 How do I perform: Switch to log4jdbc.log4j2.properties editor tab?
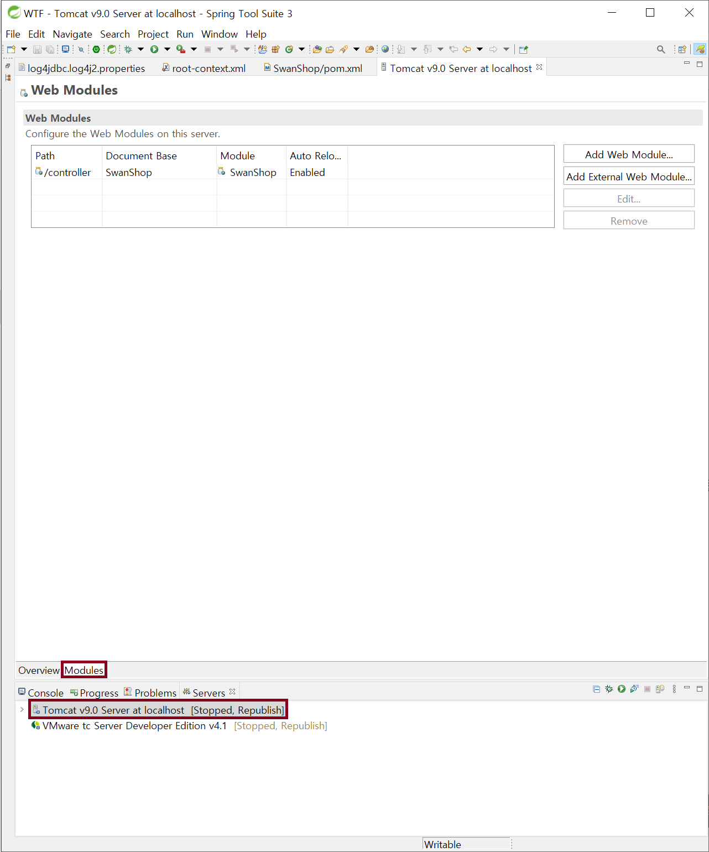(x=82, y=68)
